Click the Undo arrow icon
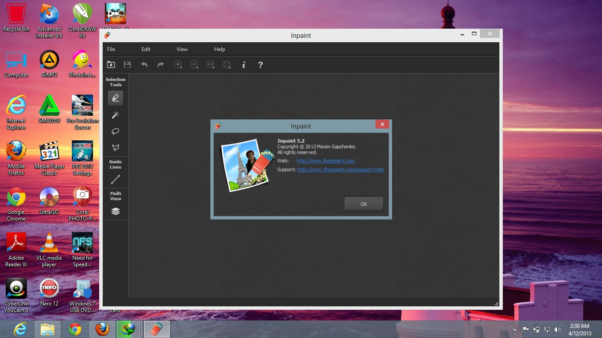This screenshot has width=602, height=338. click(x=144, y=65)
